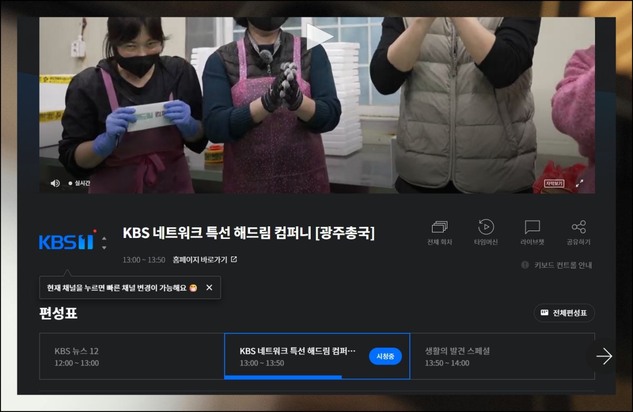Open the 라이브챗 live chat icon
633x412 pixels.
tap(532, 233)
